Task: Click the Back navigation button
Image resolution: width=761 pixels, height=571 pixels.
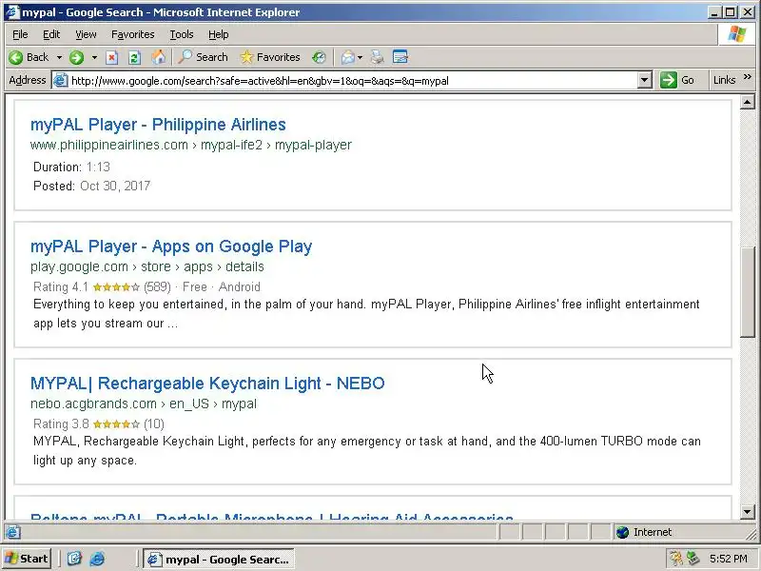Action: [29, 57]
